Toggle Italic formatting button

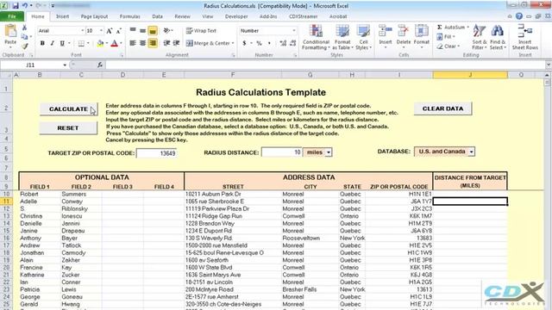coord(52,43)
